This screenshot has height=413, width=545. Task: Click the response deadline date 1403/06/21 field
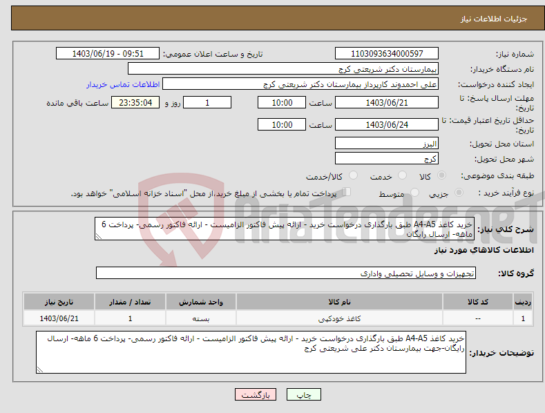387,102
